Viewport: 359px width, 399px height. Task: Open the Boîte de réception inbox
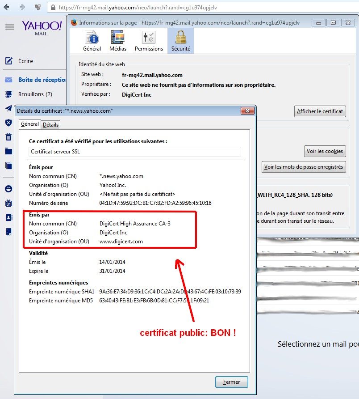click(x=42, y=80)
